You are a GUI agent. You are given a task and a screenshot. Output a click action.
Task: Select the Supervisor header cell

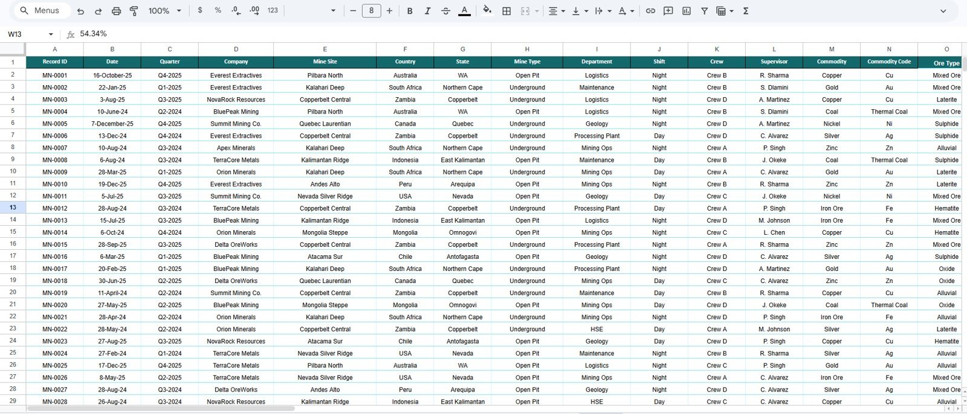[x=774, y=62]
